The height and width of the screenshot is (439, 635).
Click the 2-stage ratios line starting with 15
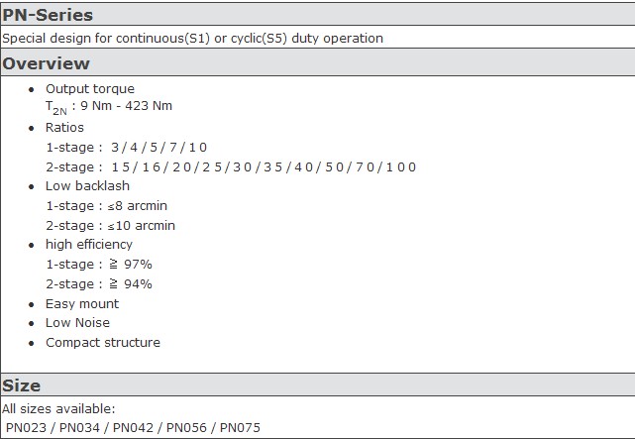click(x=231, y=166)
